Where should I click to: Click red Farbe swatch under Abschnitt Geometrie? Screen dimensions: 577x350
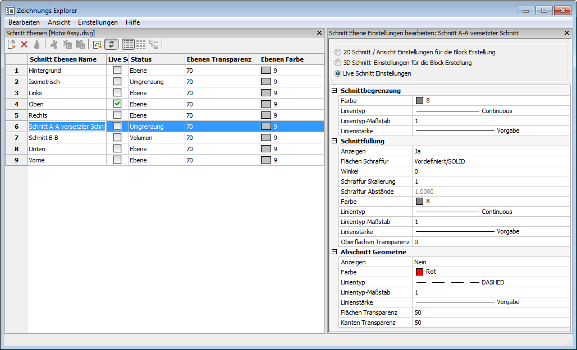pos(419,272)
